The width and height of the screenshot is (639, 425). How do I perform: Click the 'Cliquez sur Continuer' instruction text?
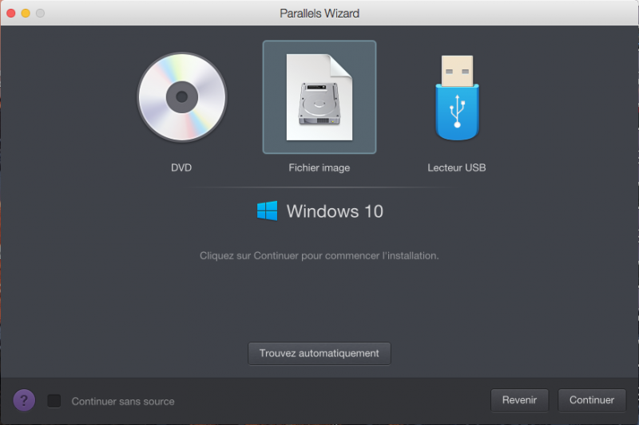319,255
